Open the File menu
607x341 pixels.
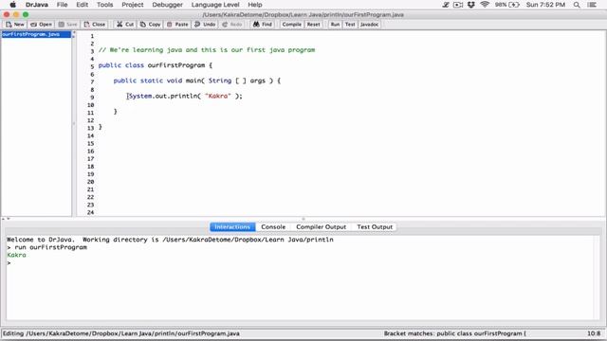[62, 5]
